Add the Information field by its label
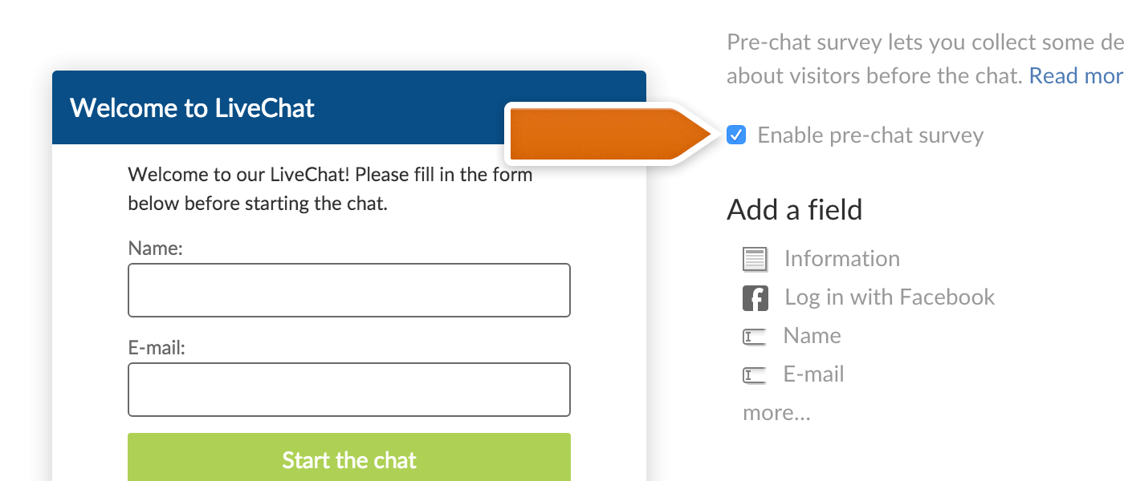This screenshot has height=481, width=1124. pyautogui.click(x=841, y=259)
